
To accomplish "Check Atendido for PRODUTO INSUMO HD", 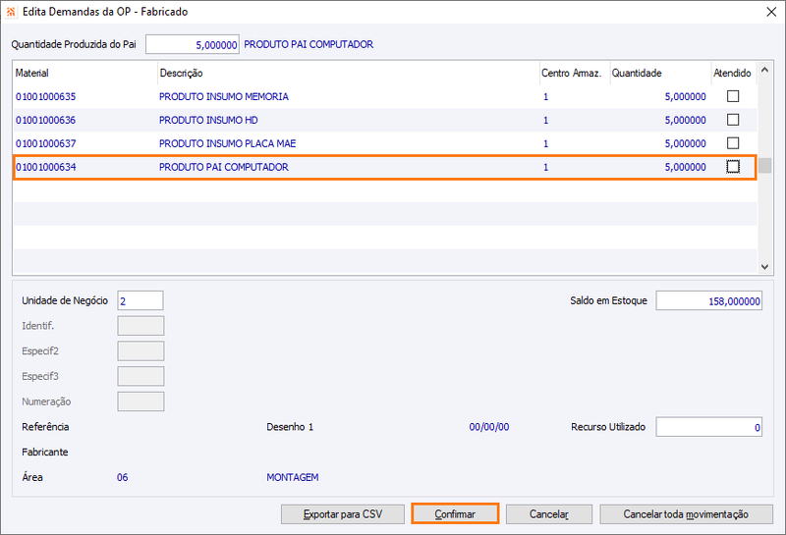I will (733, 119).
